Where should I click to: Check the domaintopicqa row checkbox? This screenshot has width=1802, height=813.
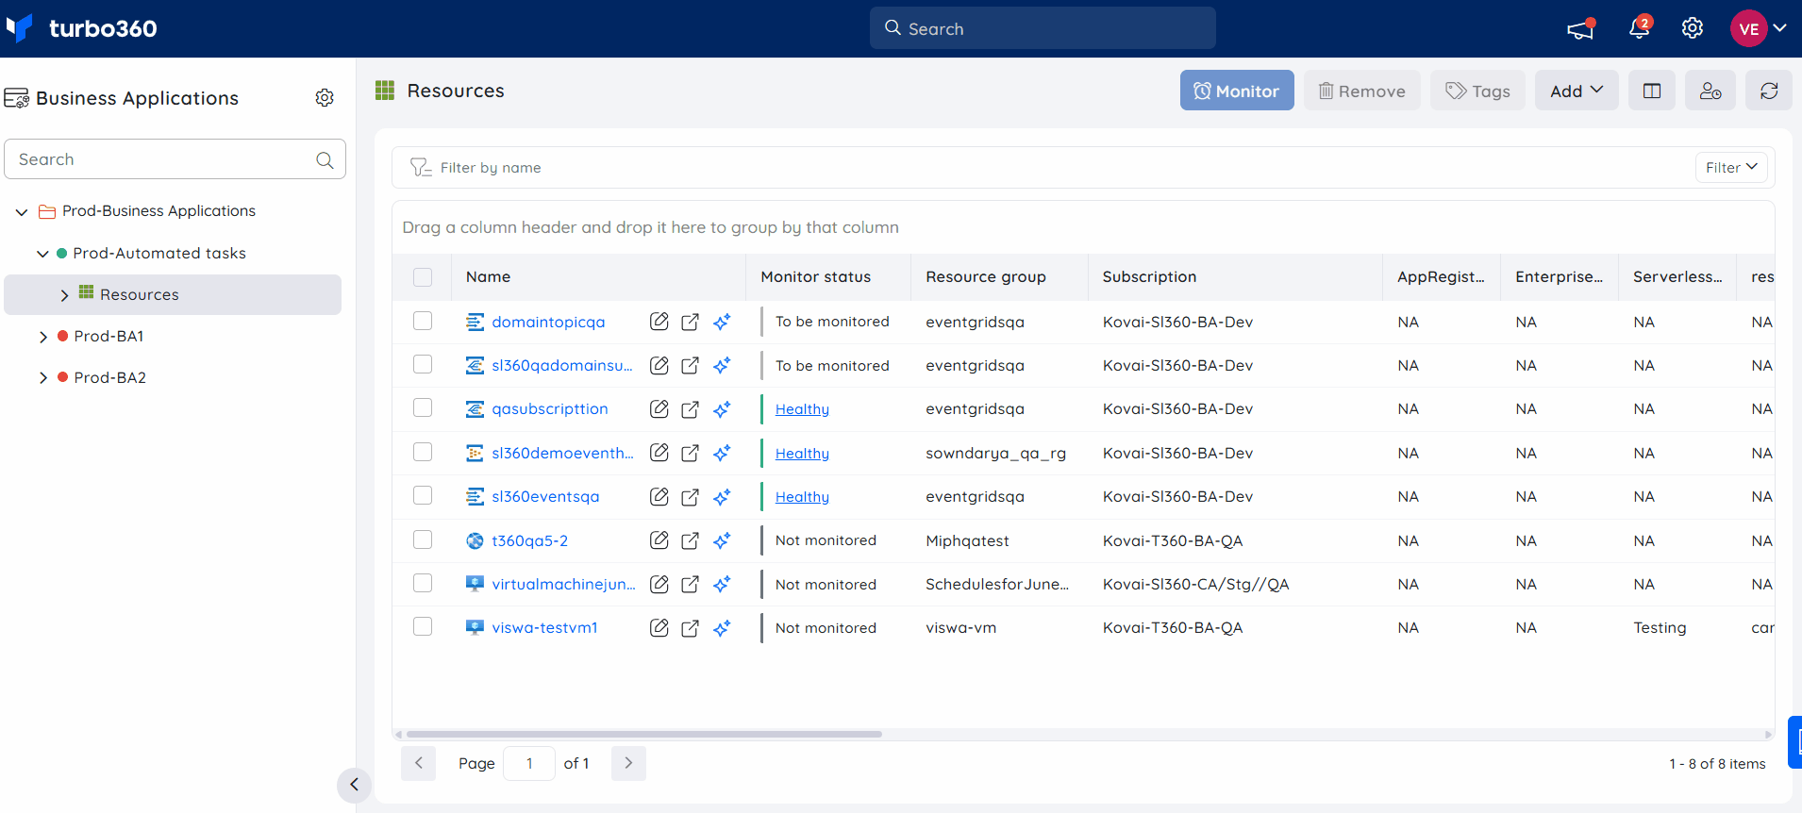pyautogui.click(x=423, y=321)
